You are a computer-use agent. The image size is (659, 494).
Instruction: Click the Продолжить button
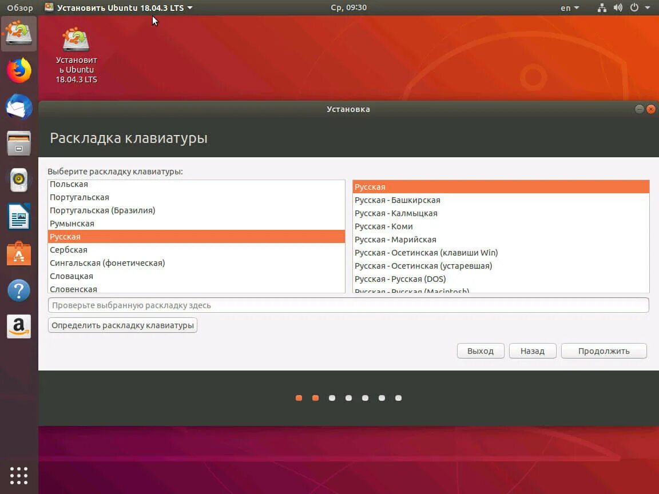(x=604, y=350)
